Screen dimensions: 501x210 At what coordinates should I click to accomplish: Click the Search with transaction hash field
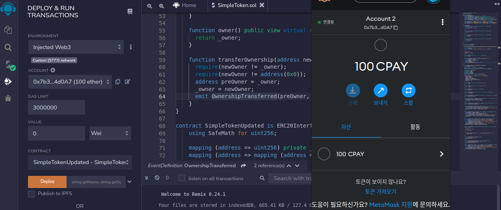click(x=290, y=178)
